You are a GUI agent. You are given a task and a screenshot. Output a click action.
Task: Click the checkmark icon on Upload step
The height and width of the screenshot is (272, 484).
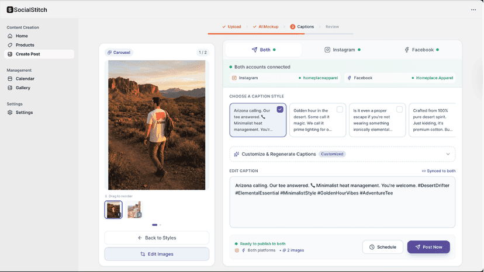pyautogui.click(x=224, y=26)
